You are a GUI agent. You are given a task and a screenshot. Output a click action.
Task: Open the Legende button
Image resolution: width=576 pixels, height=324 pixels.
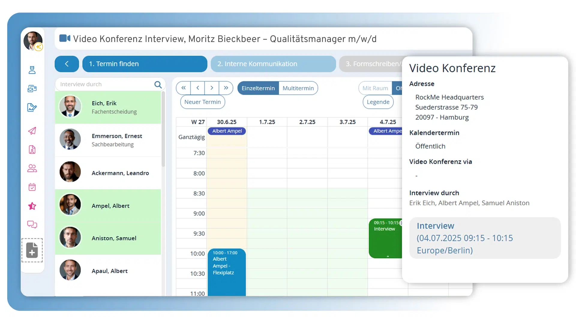click(x=378, y=102)
